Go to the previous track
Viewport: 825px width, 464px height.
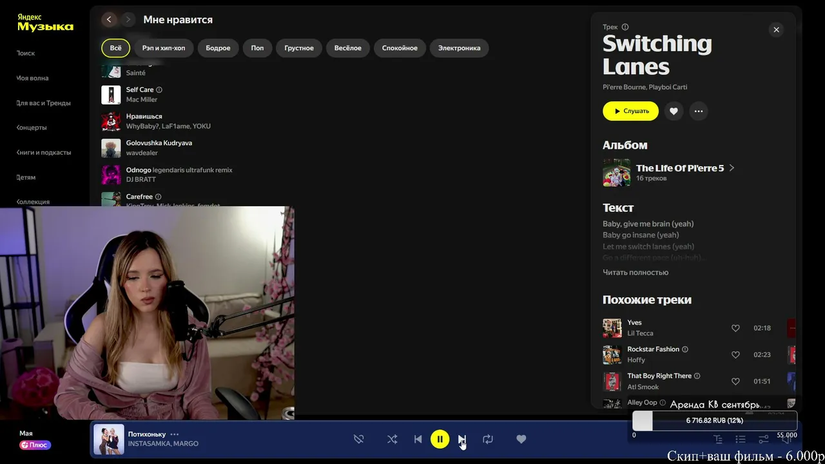pos(418,439)
